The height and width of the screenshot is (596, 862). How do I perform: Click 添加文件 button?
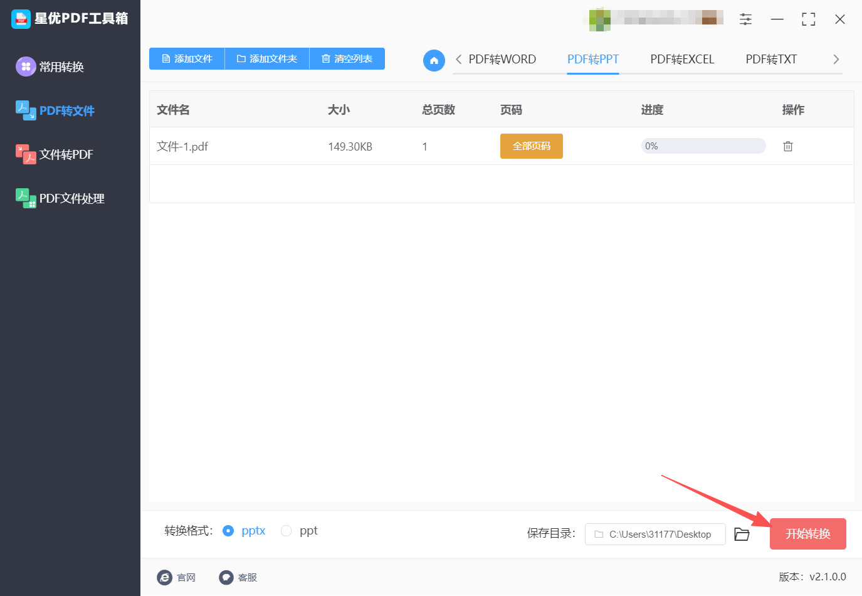pos(187,59)
